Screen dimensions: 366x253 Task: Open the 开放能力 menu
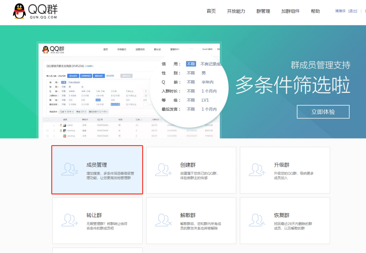(x=236, y=11)
